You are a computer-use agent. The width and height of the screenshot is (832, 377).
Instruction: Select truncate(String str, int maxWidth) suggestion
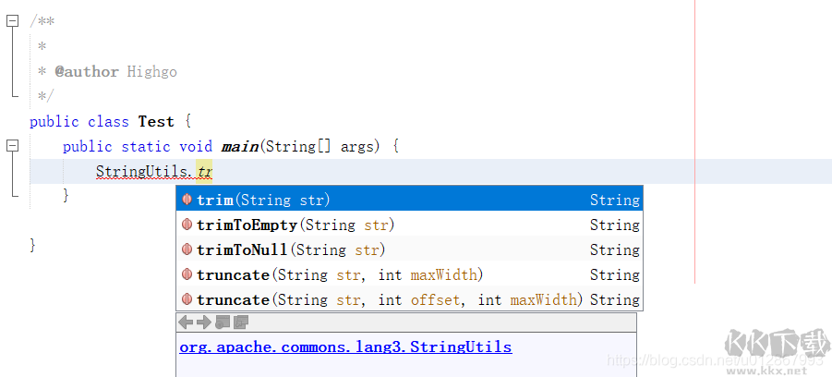(409, 274)
